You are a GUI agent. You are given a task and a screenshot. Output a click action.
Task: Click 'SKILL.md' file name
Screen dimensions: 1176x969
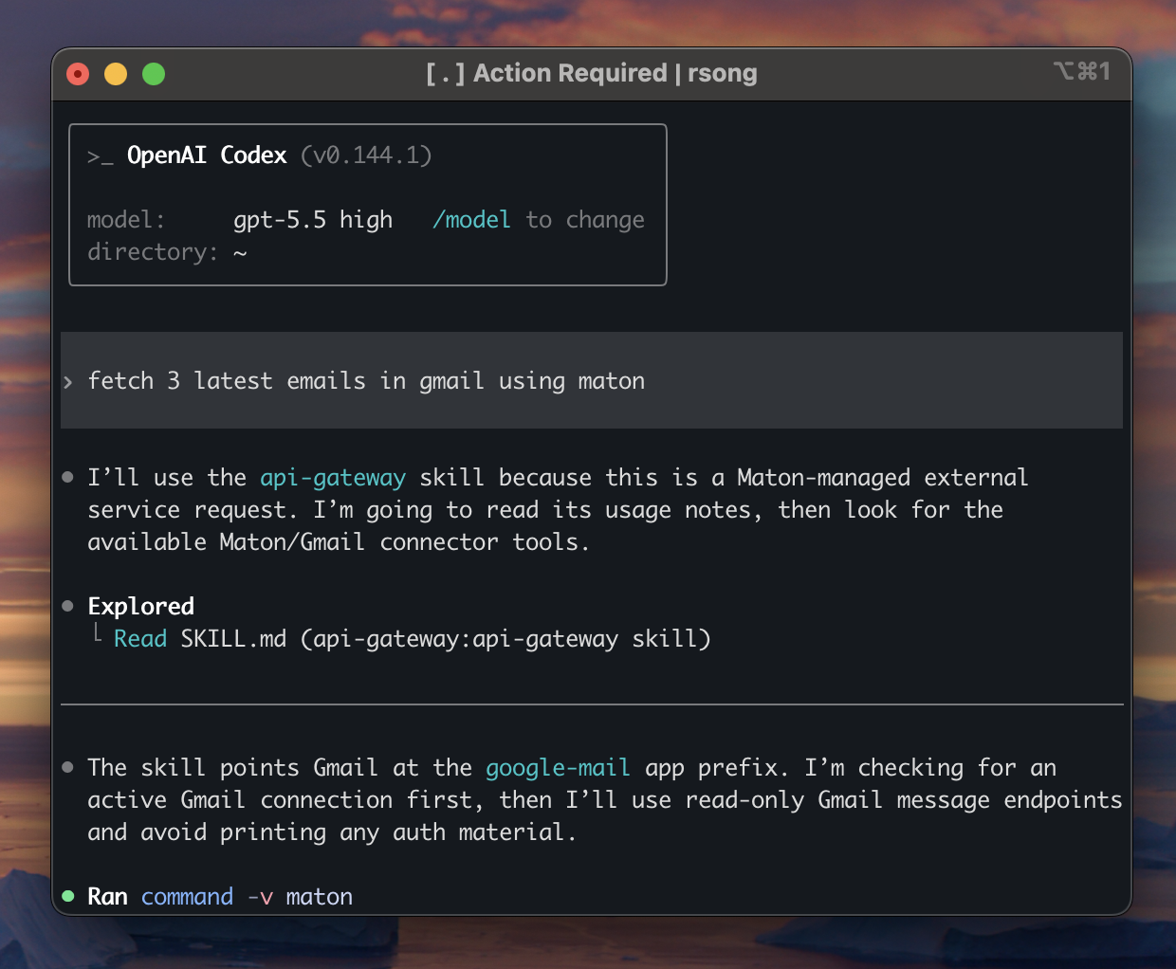click(x=233, y=639)
